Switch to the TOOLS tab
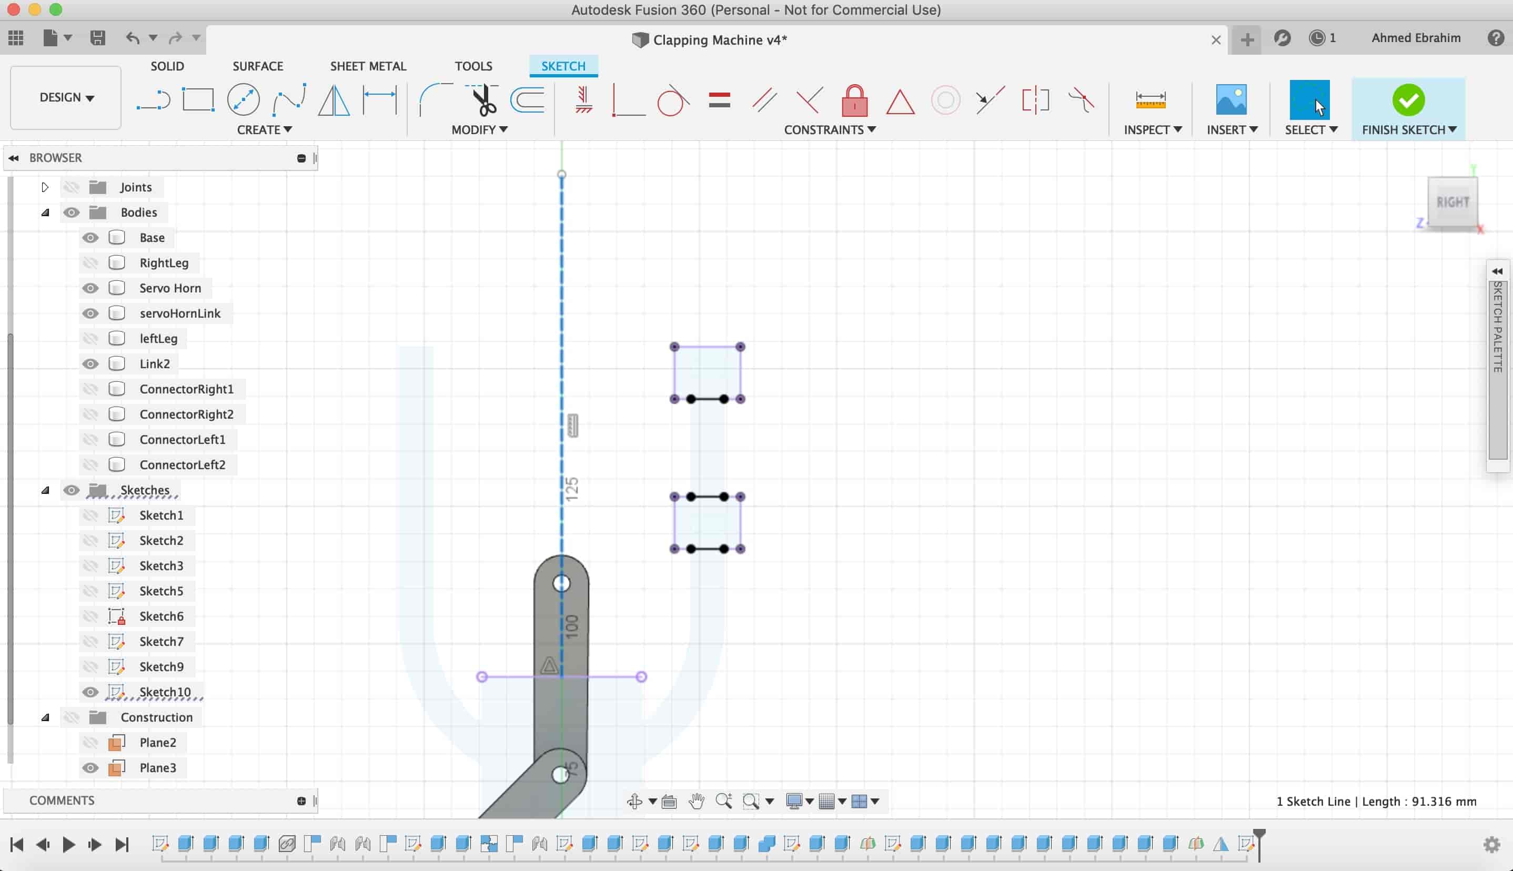This screenshot has height=871, width=1513. (x=473, y=66)
